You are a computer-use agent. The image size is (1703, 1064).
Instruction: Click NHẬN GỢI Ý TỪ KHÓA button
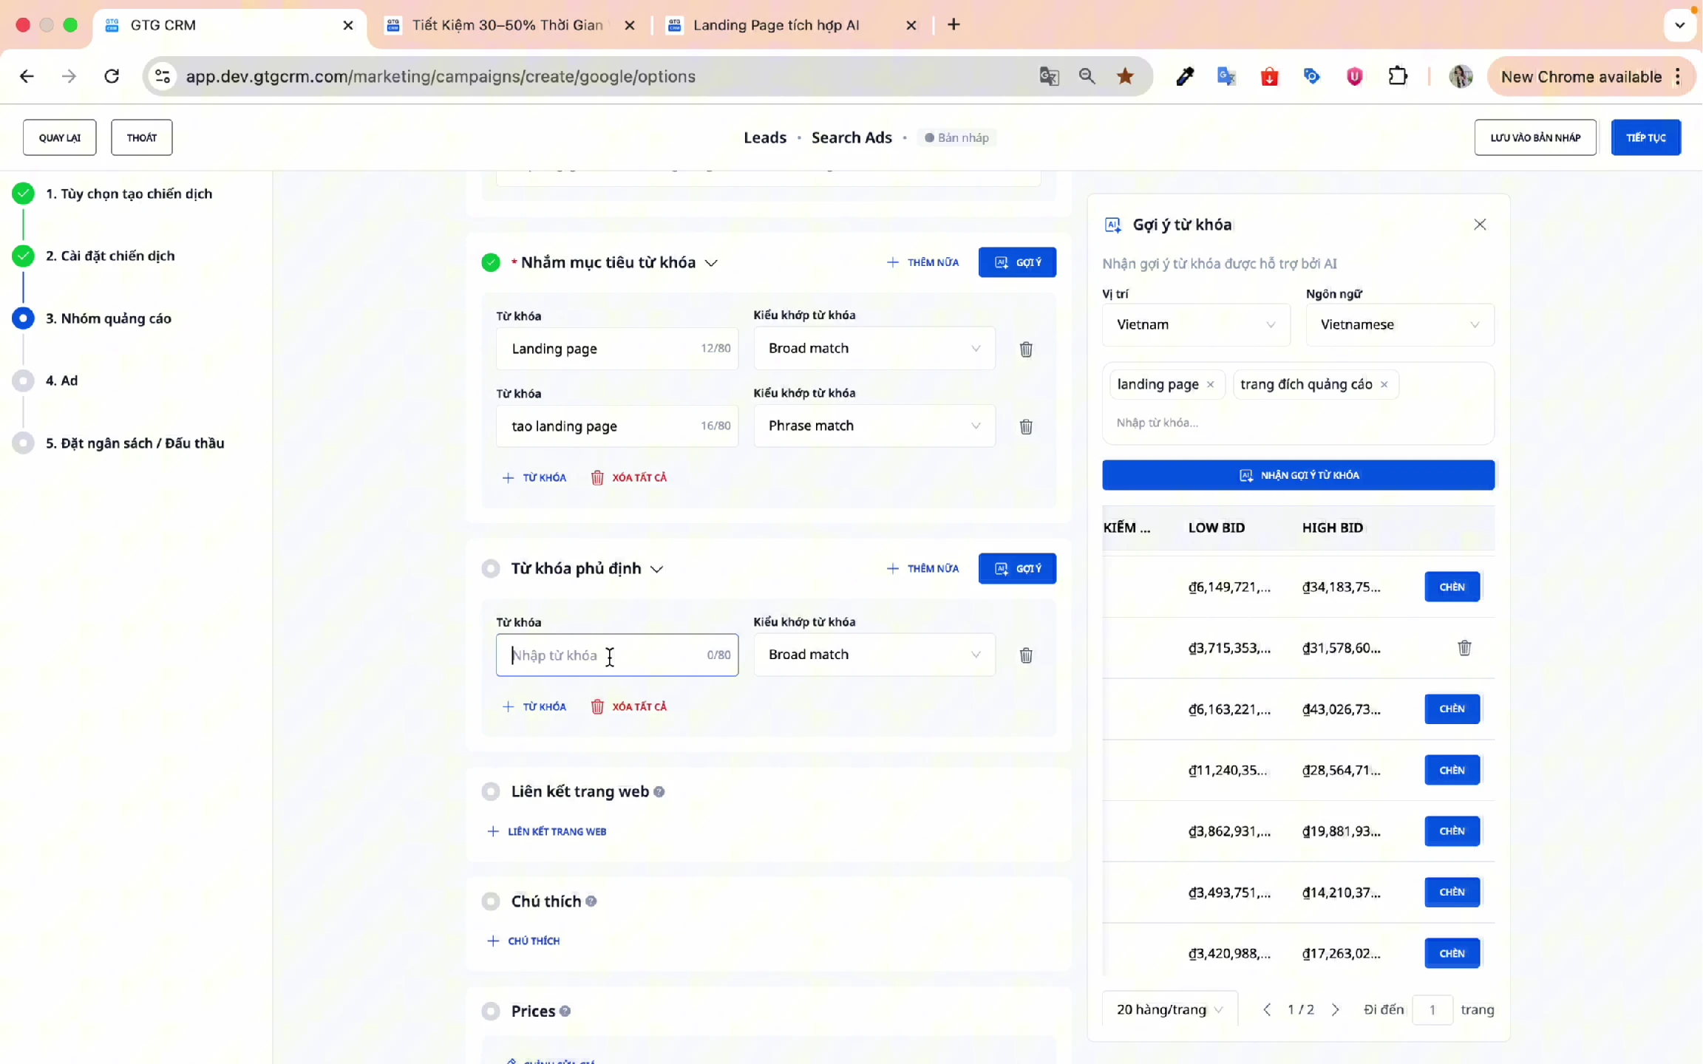[1298, 475]
